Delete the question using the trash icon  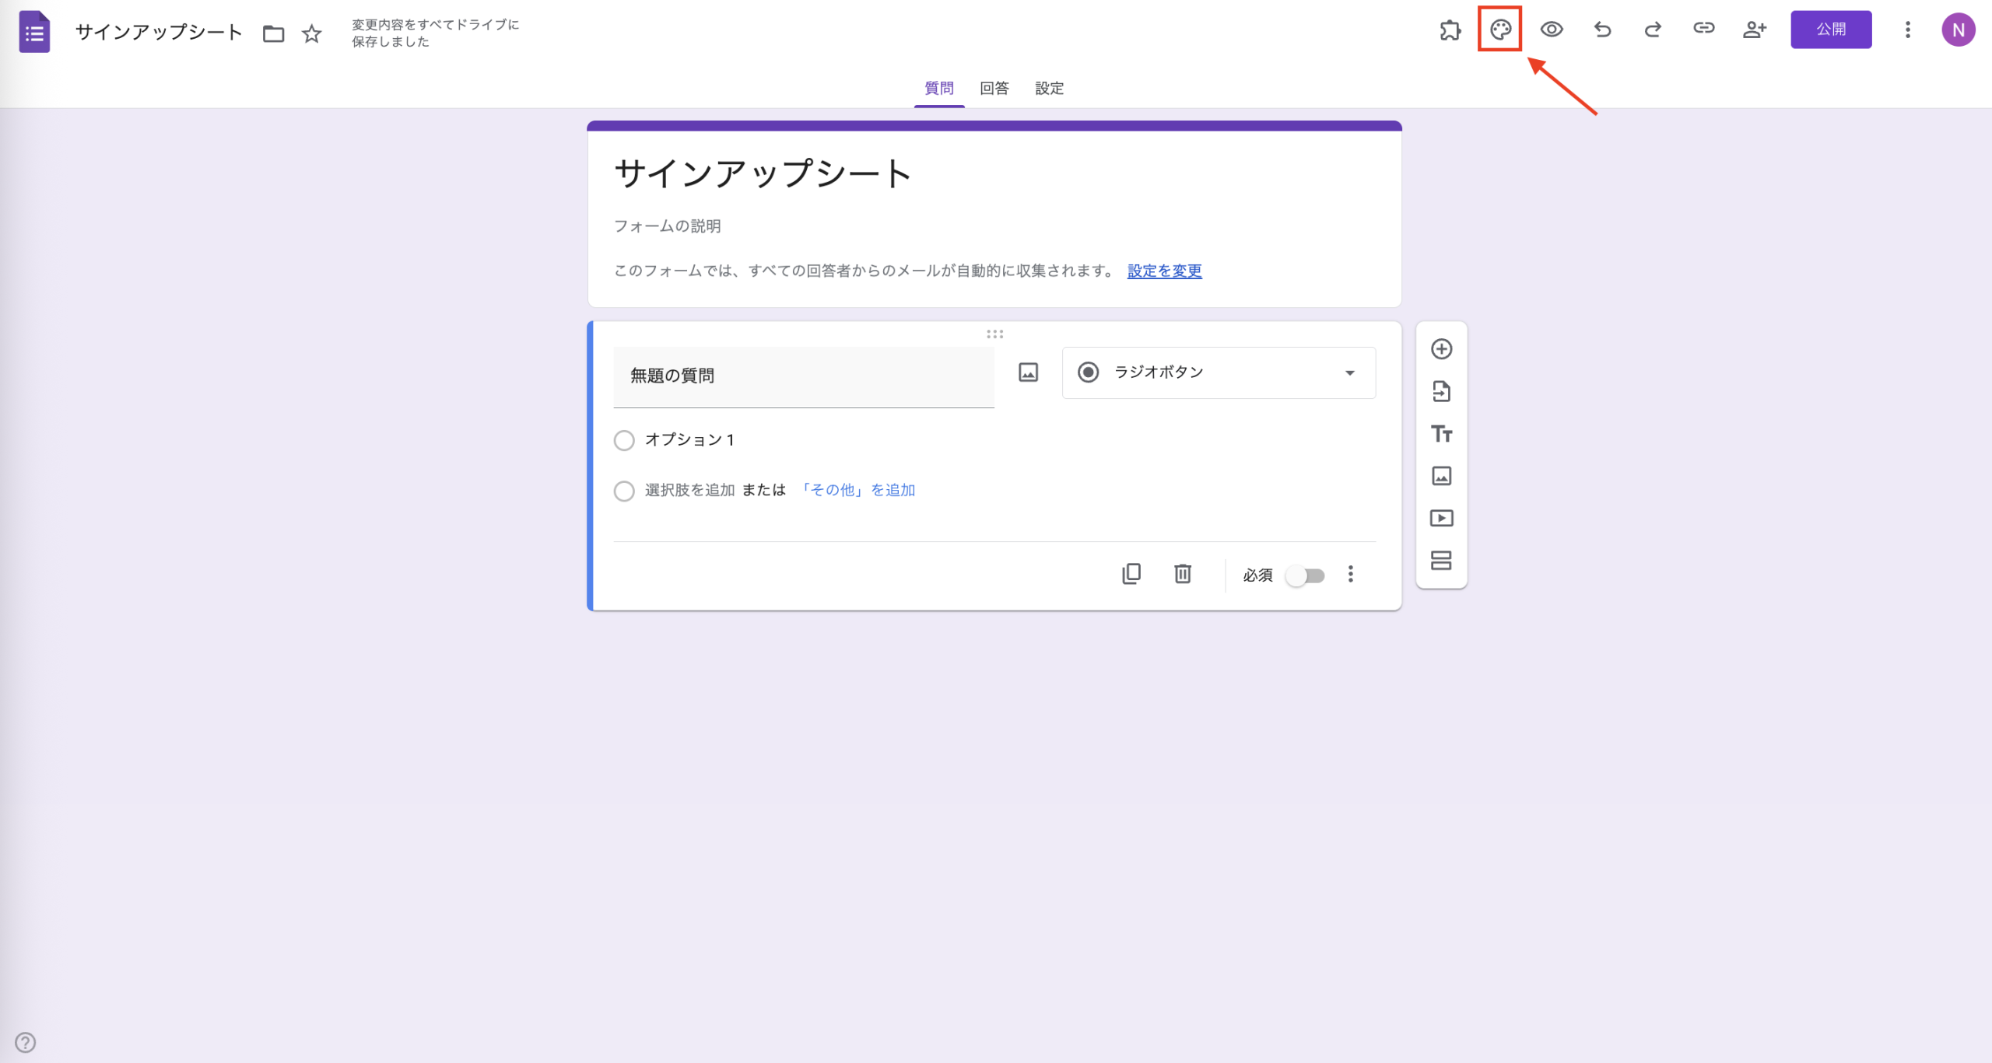pyautogui.click(x=1183, y=574)
